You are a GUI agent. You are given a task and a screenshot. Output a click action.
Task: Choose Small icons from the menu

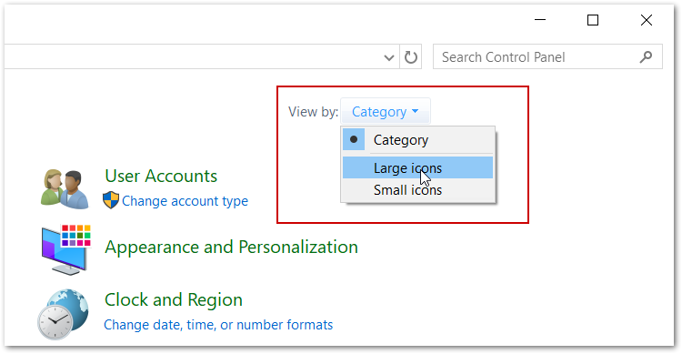coord(418,190)
